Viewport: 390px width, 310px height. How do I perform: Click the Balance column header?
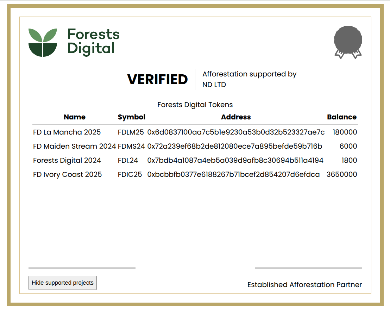click(x=342, y=117)
